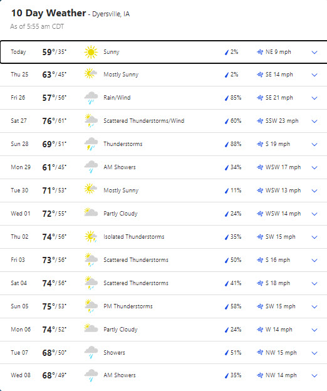This screenshot has height=391, width=327.
Task: Click the Mostly Sunny icon for Tue 30
Action: [91, 189]
